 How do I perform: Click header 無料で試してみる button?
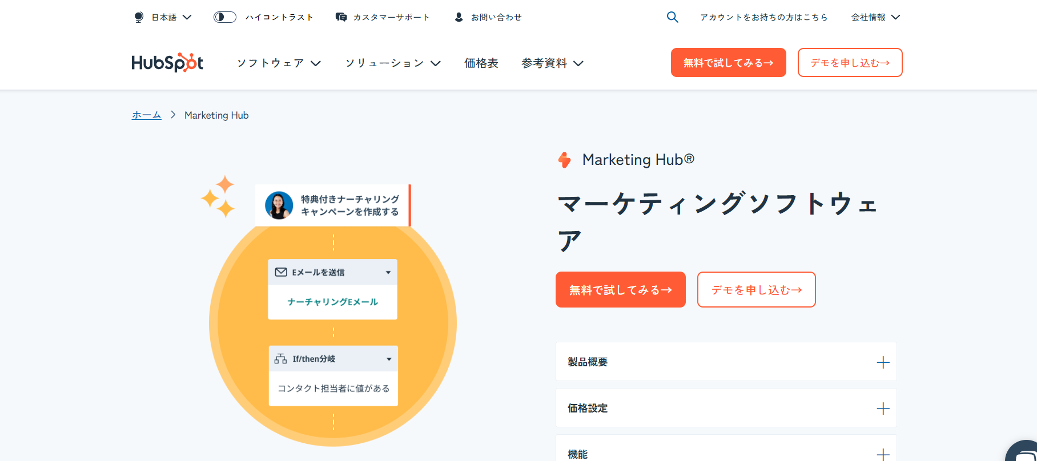click(x=729, y=63)
